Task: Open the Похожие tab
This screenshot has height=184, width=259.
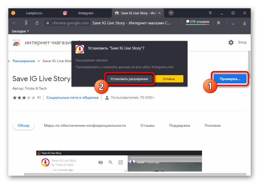Action: pos(213,126)
